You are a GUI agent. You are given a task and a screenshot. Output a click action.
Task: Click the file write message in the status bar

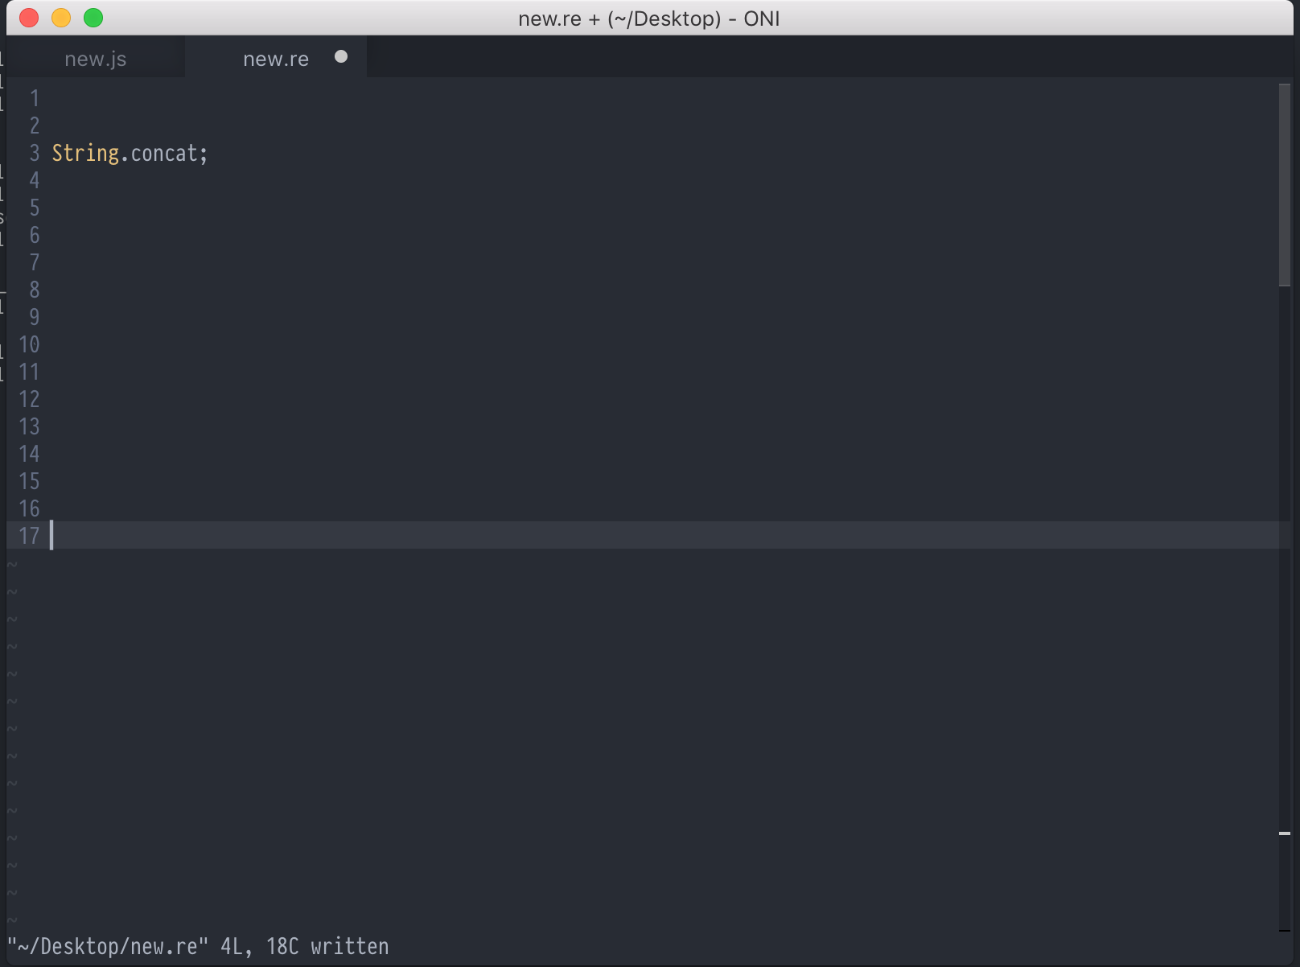tap(197, 946)
